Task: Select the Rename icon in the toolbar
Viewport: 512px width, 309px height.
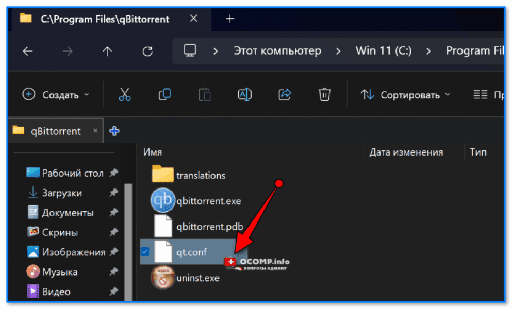Action: [244, 94]
